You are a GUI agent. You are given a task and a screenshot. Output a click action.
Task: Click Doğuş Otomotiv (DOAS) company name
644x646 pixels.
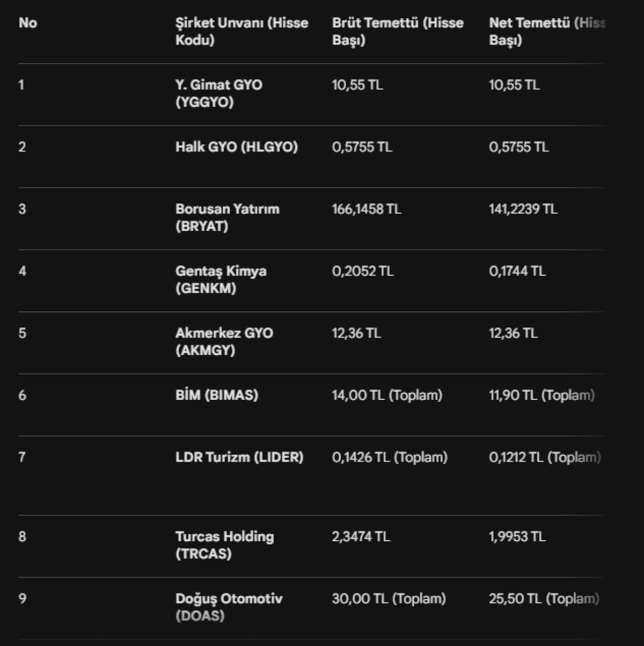tap(229, 607)
